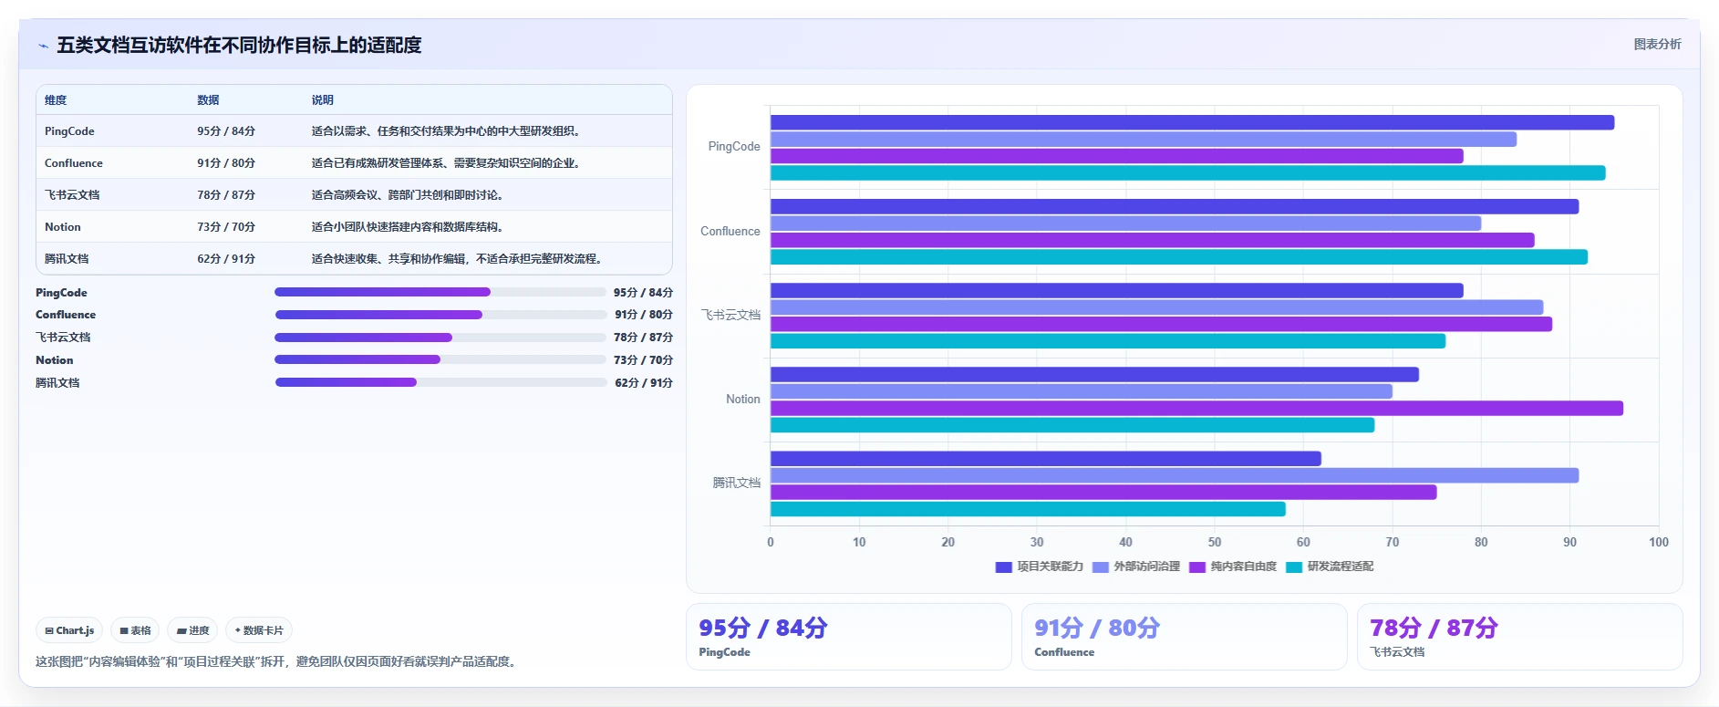Click the 腾讯文档 label on the chart axis
The image size is (1719, 707).
[x=737, y=483]
